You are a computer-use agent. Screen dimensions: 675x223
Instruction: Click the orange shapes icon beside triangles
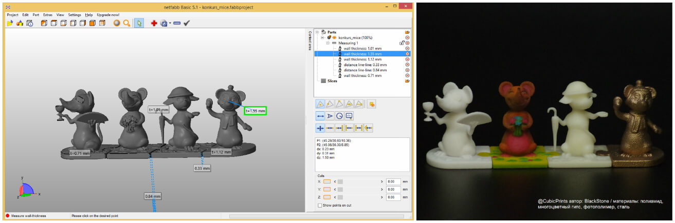click(x=372, y=104)
